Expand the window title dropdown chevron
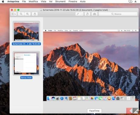The width and height of the screenshot is (140, 115). click(x=109, y=10)
